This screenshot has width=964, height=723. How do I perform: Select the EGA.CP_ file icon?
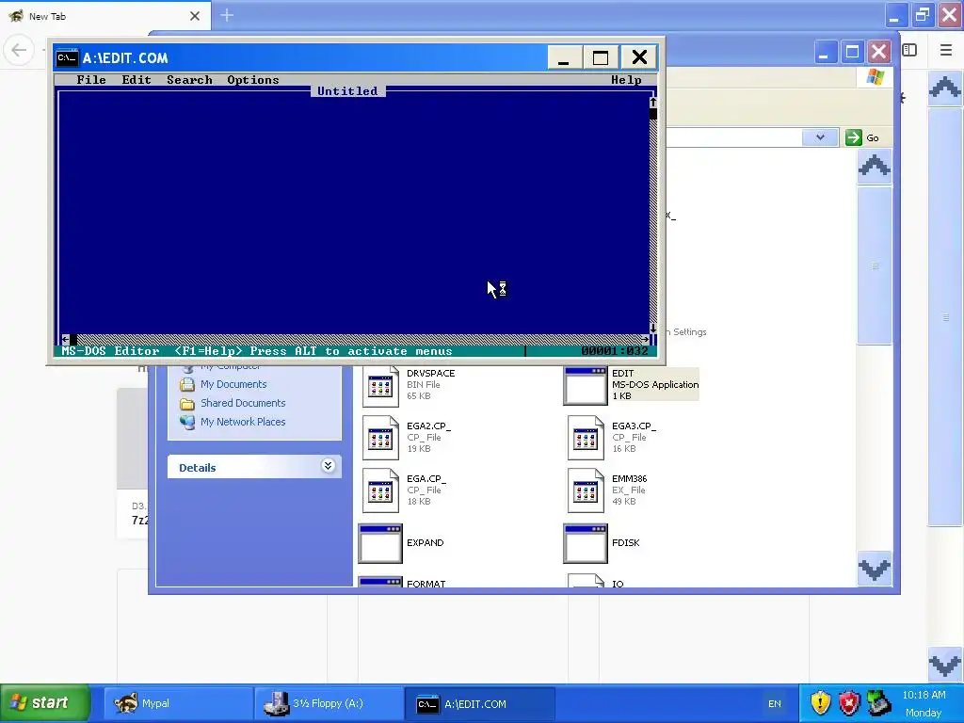tap(380, 490)
